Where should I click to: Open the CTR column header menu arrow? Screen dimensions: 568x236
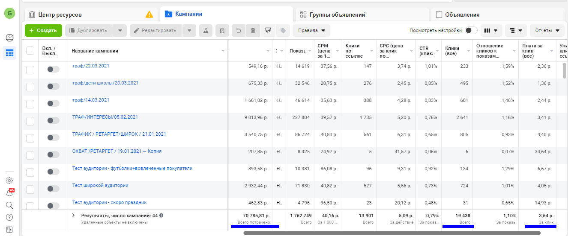point(437,51)
